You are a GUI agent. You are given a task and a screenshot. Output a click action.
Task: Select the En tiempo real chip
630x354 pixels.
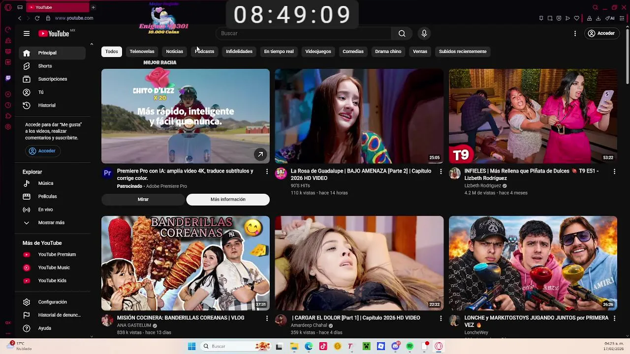[279, 52]
